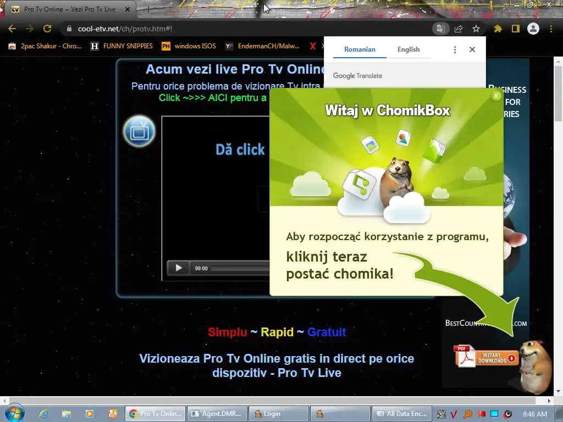Open the 2pac Shakur bookmark

tap(45, 46)
